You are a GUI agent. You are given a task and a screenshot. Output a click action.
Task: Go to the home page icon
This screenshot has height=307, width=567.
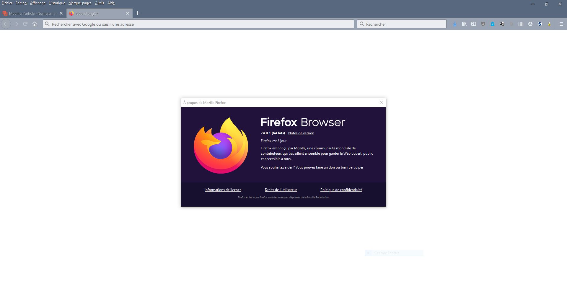tap(35, 24)
